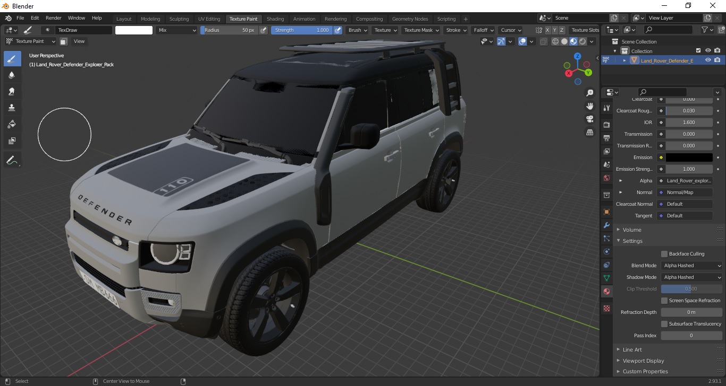Open the Physics properties tab
Screen dimensions: 726x386
click(606, 251)
